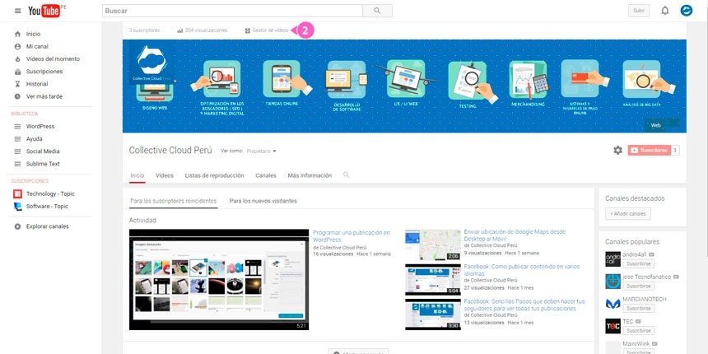Click the Web link on banner
This screenshot has width=708, height=354.
pos(655,125)
